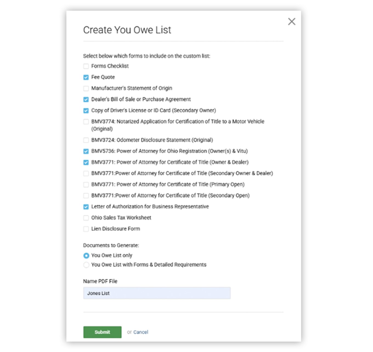The height and width of the screenshot is (352, 373).
Task: Enable BMV3724 Odometer Disclosure Statement
Action: point(86,140)
